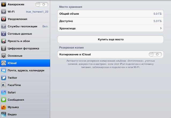Tap the Airplane mode icon (Авиарежим)

[x=3, y=5]
